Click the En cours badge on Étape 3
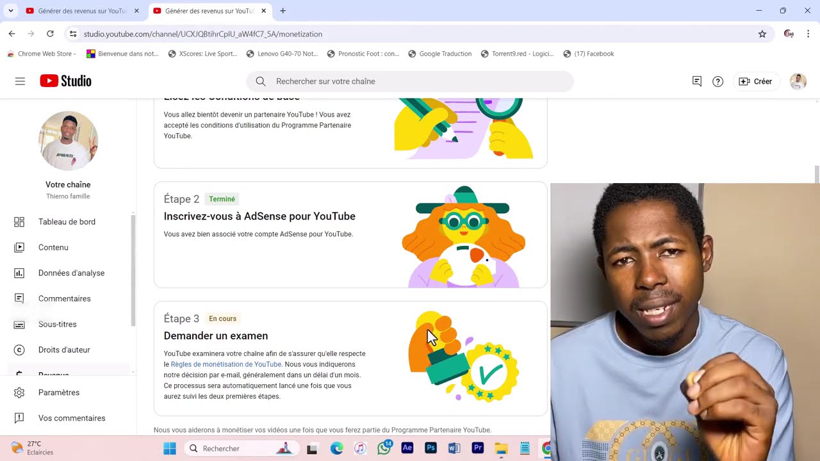 [x=222, y=318]
